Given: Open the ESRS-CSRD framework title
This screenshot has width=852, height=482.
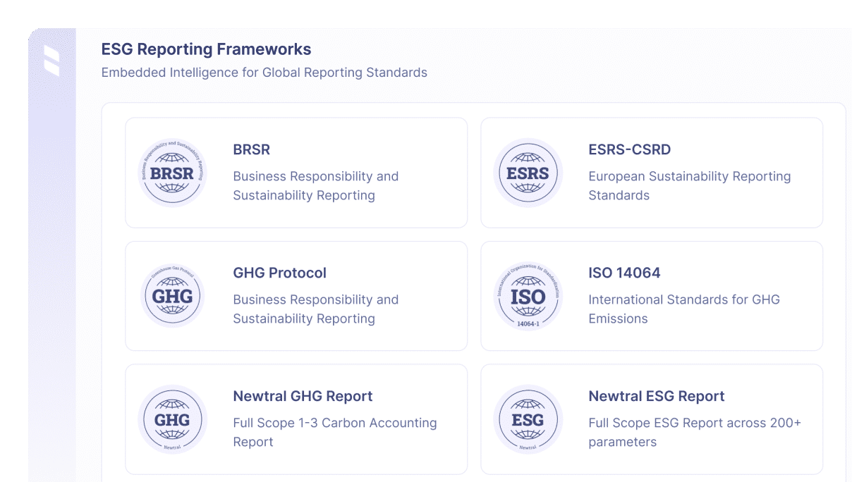Looking at the screenshot, I should 630,149.
